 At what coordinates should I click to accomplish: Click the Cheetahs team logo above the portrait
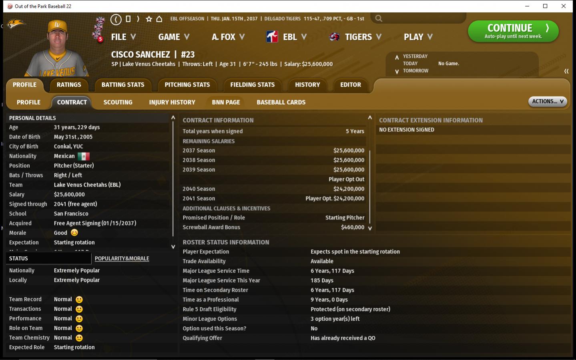point(16,24)
